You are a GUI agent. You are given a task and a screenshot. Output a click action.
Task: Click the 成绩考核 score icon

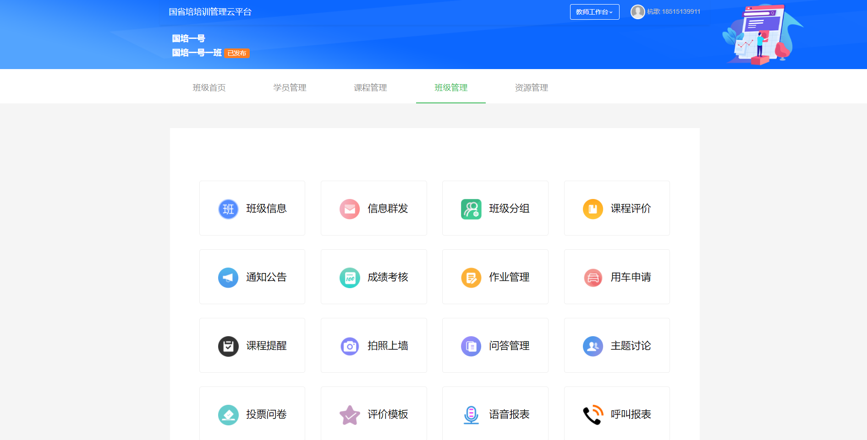point(350,278)
